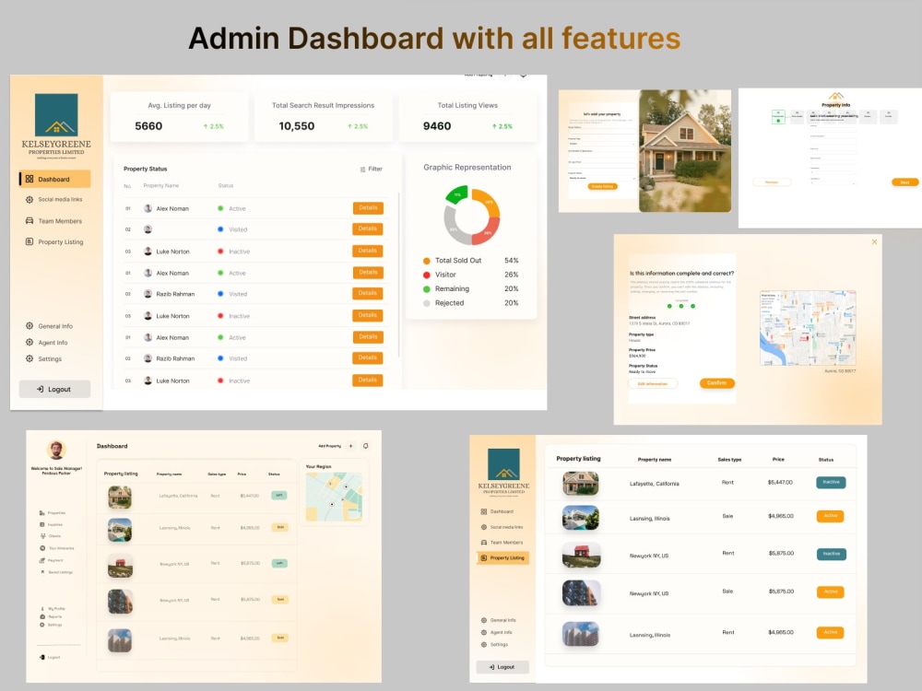The width and height of the screenshot is (922, 691).
Task: Open the Filter control in Property Status
Action: coord(371,170)
